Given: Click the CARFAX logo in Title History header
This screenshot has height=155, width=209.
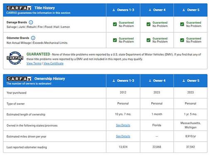Looking at the screenshot, I should [19, 8].
